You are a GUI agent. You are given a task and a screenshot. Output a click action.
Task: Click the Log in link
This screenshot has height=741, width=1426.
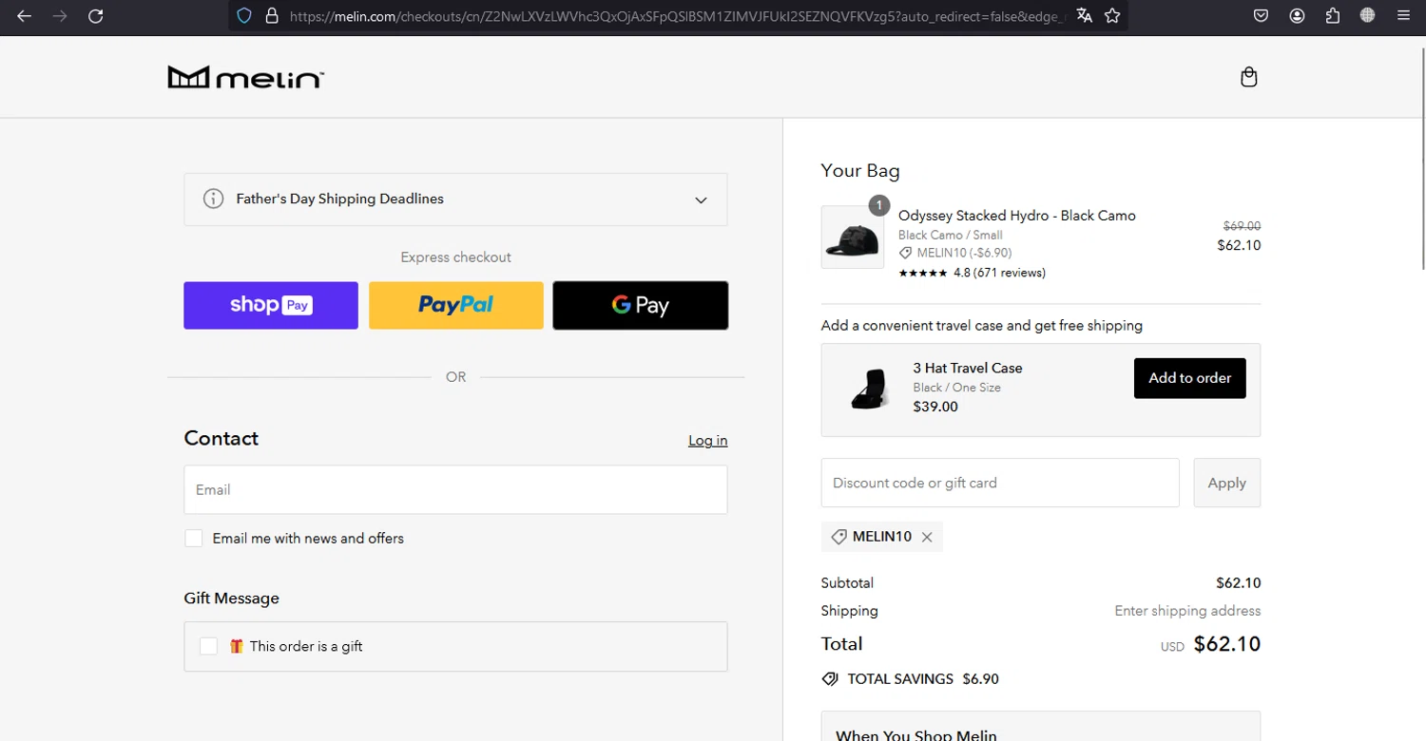coord(707,441)
